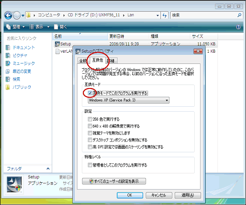Enable 視覚テーマを無効にします checkbox
The width and height of the screenshot is (246, 205).
pos(90,133)
